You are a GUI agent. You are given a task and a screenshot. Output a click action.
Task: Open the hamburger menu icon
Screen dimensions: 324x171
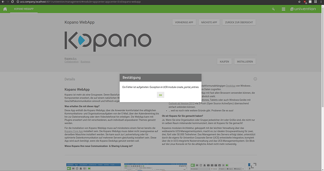tap(283, 9)
